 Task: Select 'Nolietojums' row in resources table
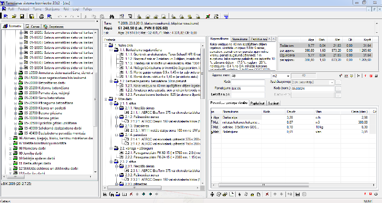coord(294,132)
